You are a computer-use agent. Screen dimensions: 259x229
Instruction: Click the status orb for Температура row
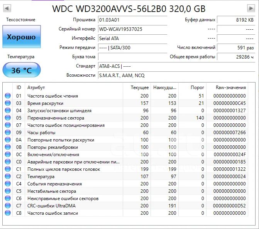(x=8, y=176)
